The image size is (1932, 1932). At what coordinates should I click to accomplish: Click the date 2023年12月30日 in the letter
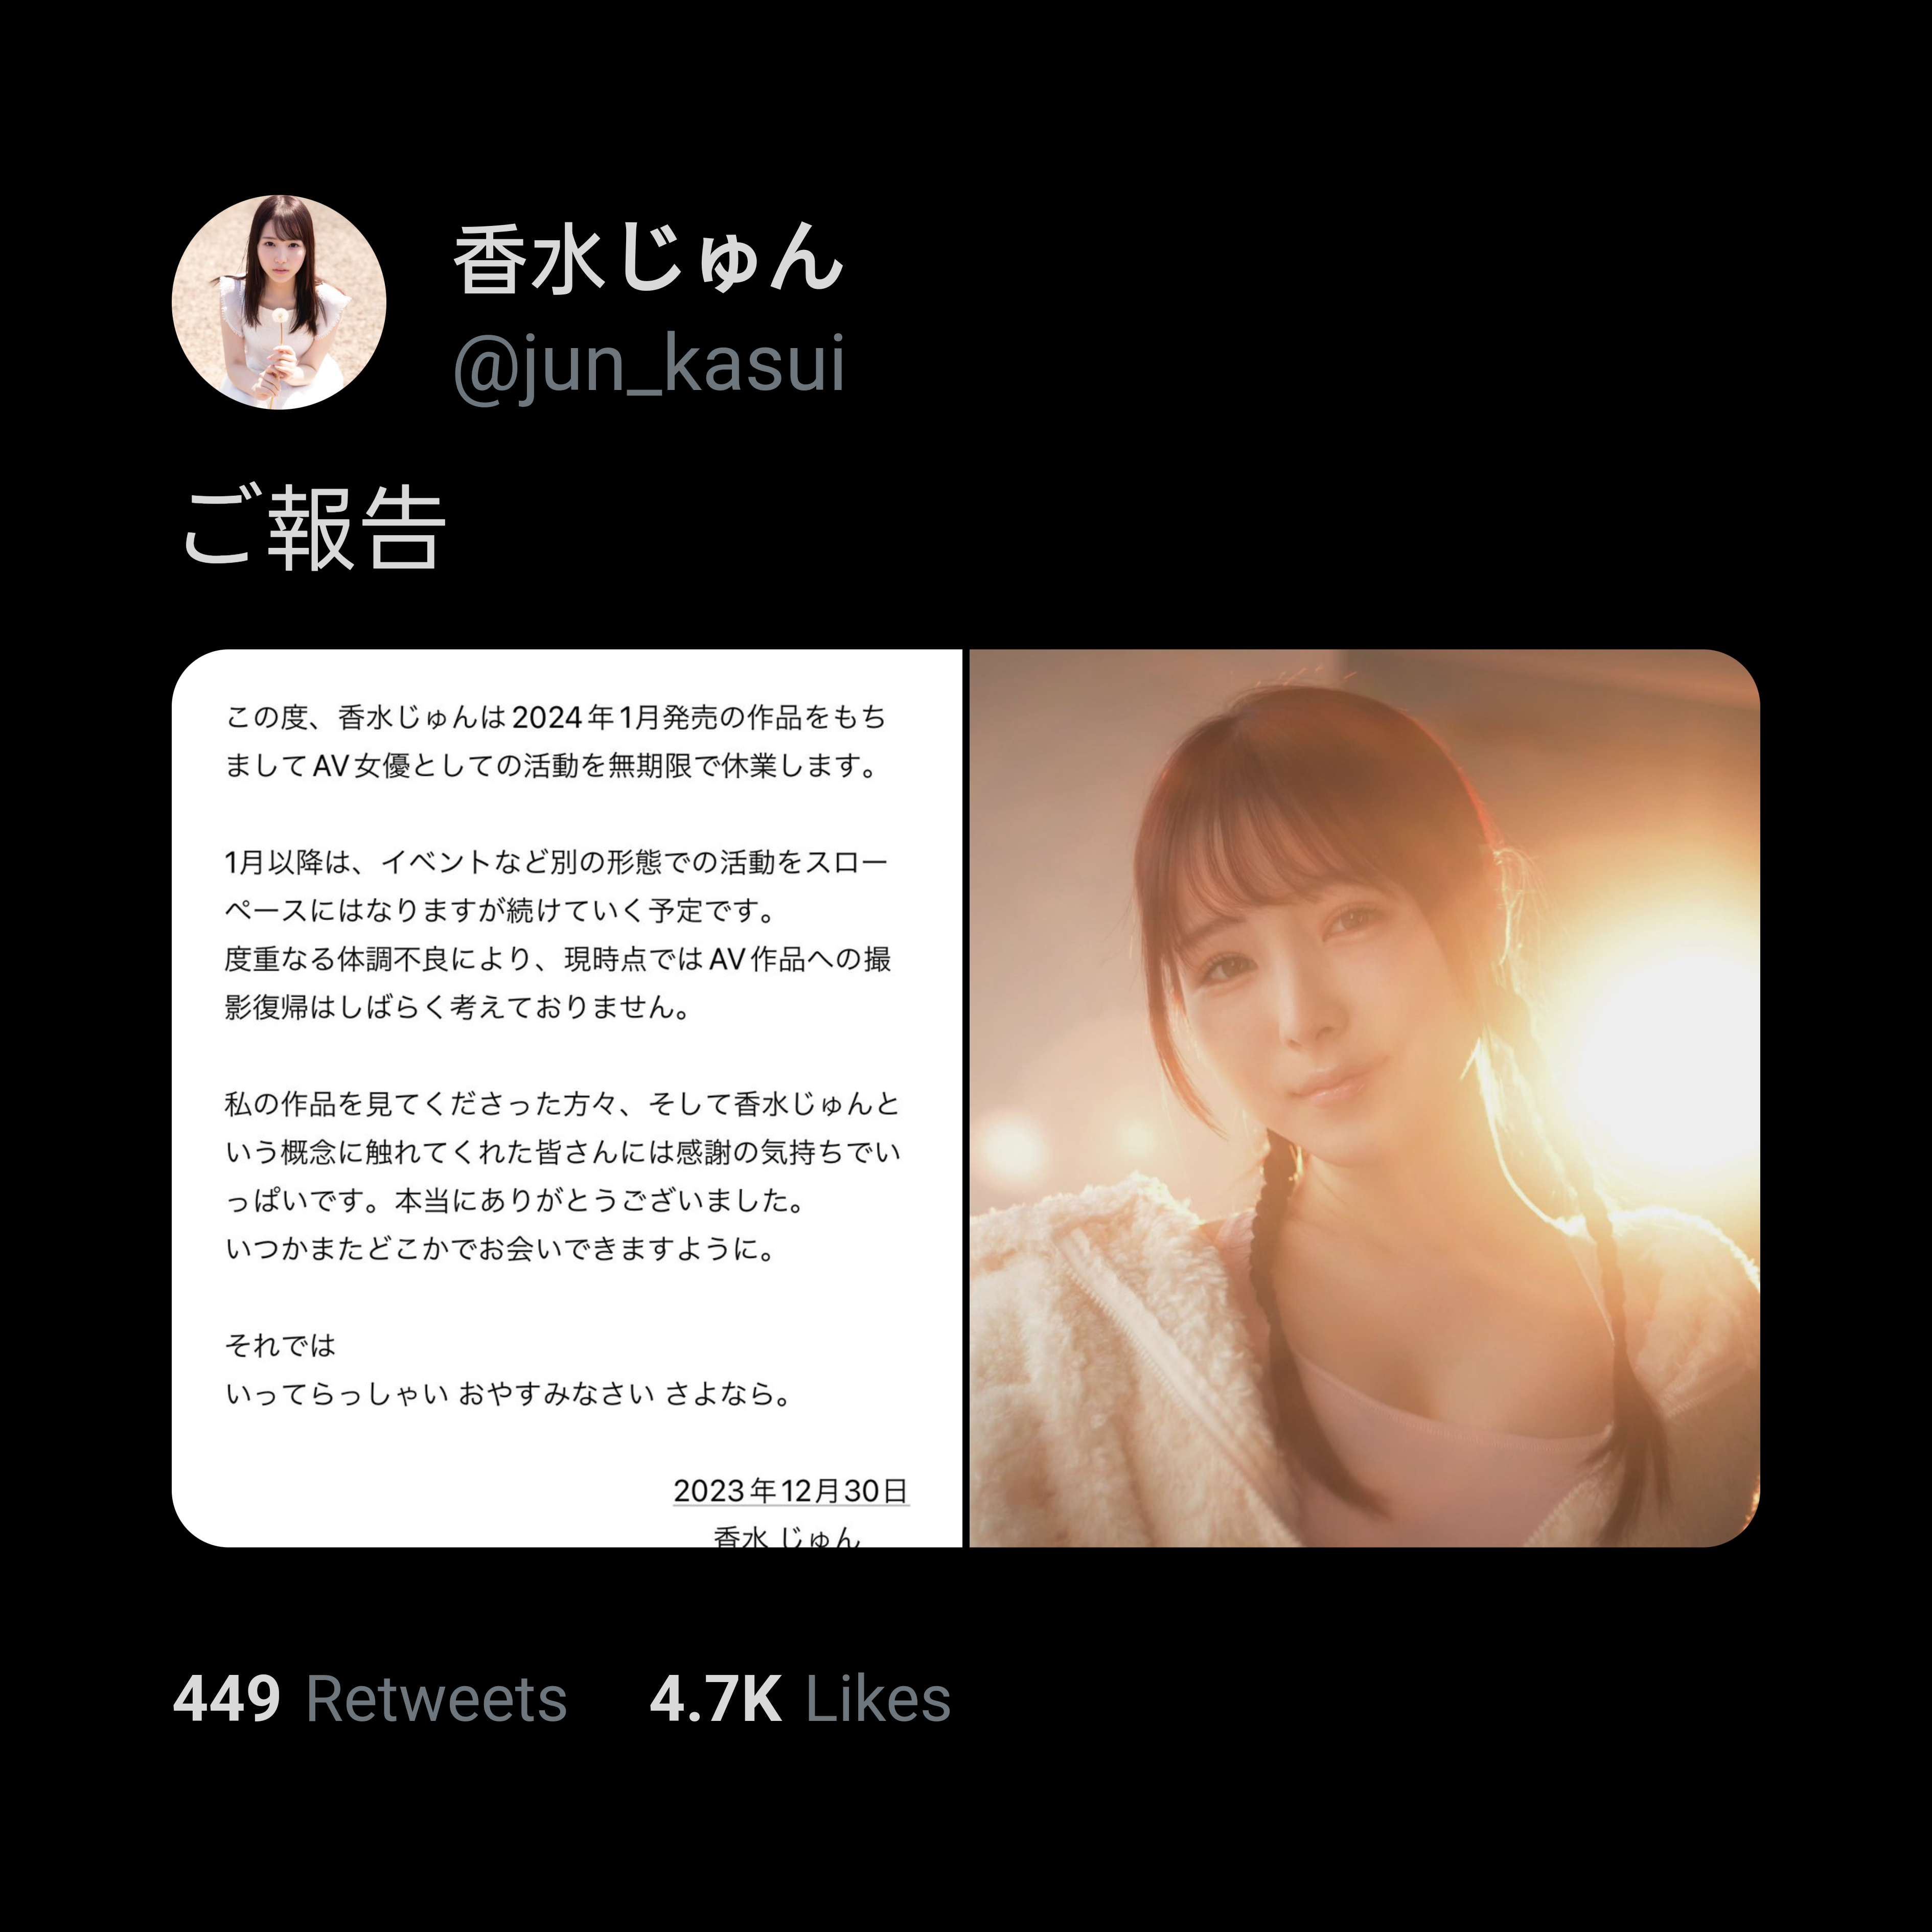coord(790,1490)
